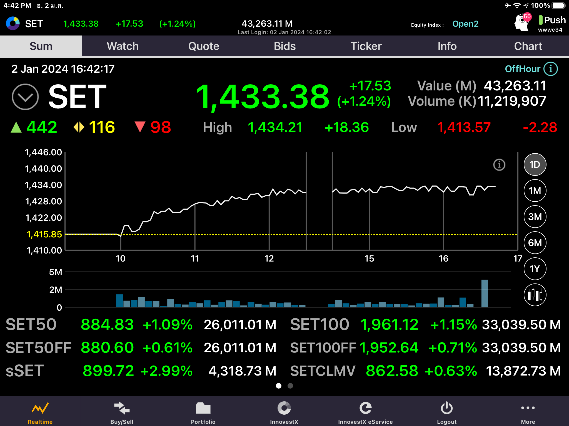Open the Portfolio folder icon

point(203,408)
